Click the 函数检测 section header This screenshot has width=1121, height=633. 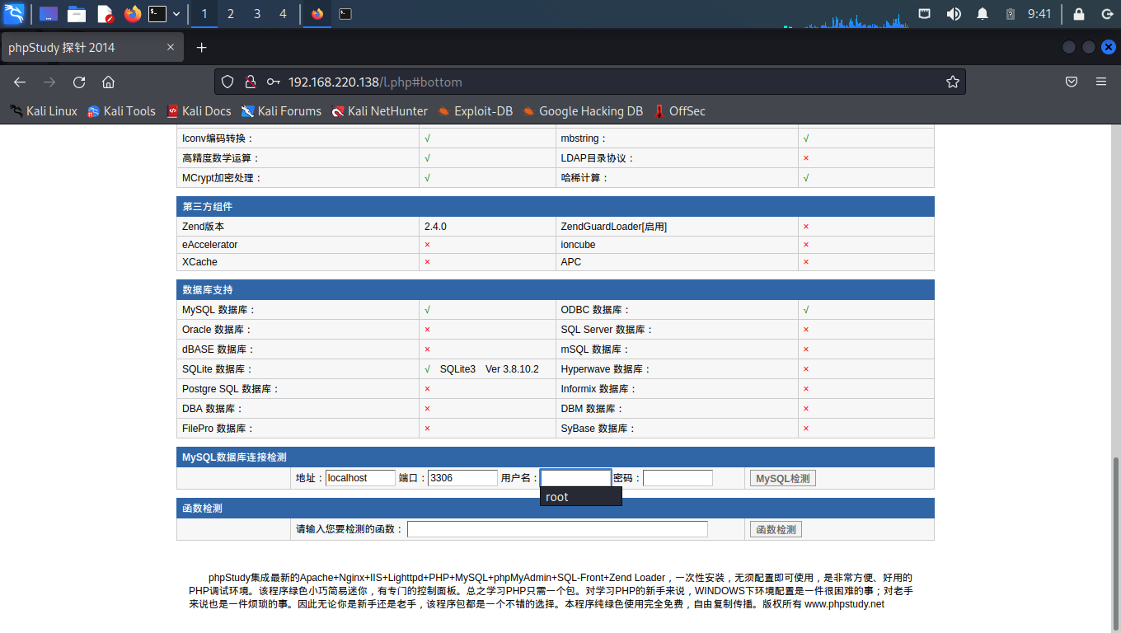[x=556, y=509]
